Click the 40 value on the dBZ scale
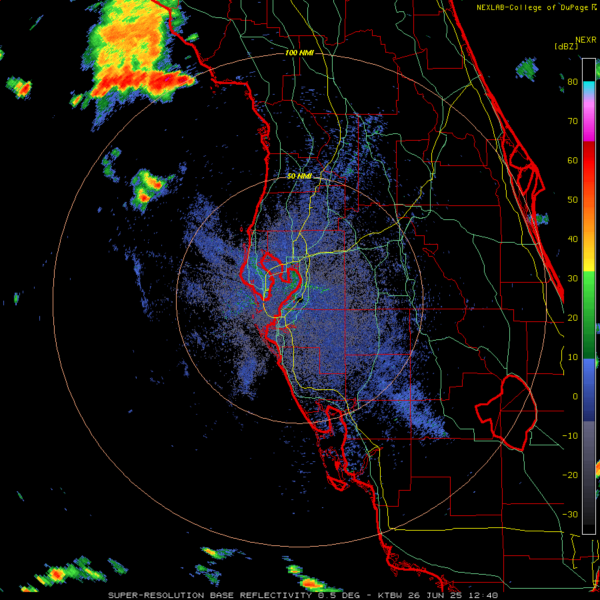Screen dimensions: 600x600 click(x=573, y=239)
